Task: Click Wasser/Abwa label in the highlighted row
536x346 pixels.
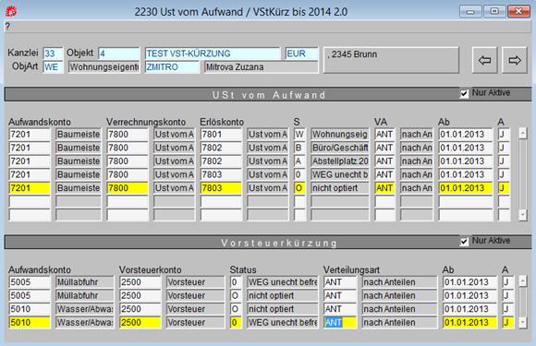Action: click(84, 322)
